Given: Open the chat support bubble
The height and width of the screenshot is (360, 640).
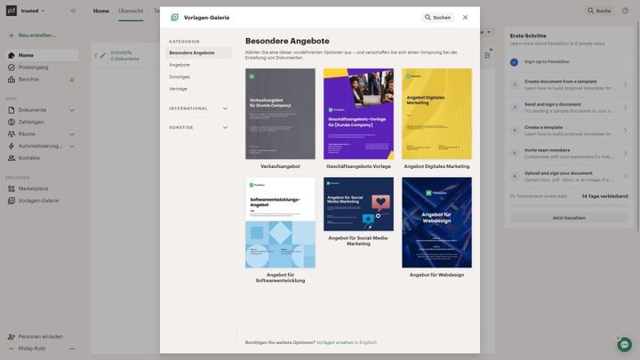Looking at the screenshot, I should pyautogui.click(x=625, y=345).
